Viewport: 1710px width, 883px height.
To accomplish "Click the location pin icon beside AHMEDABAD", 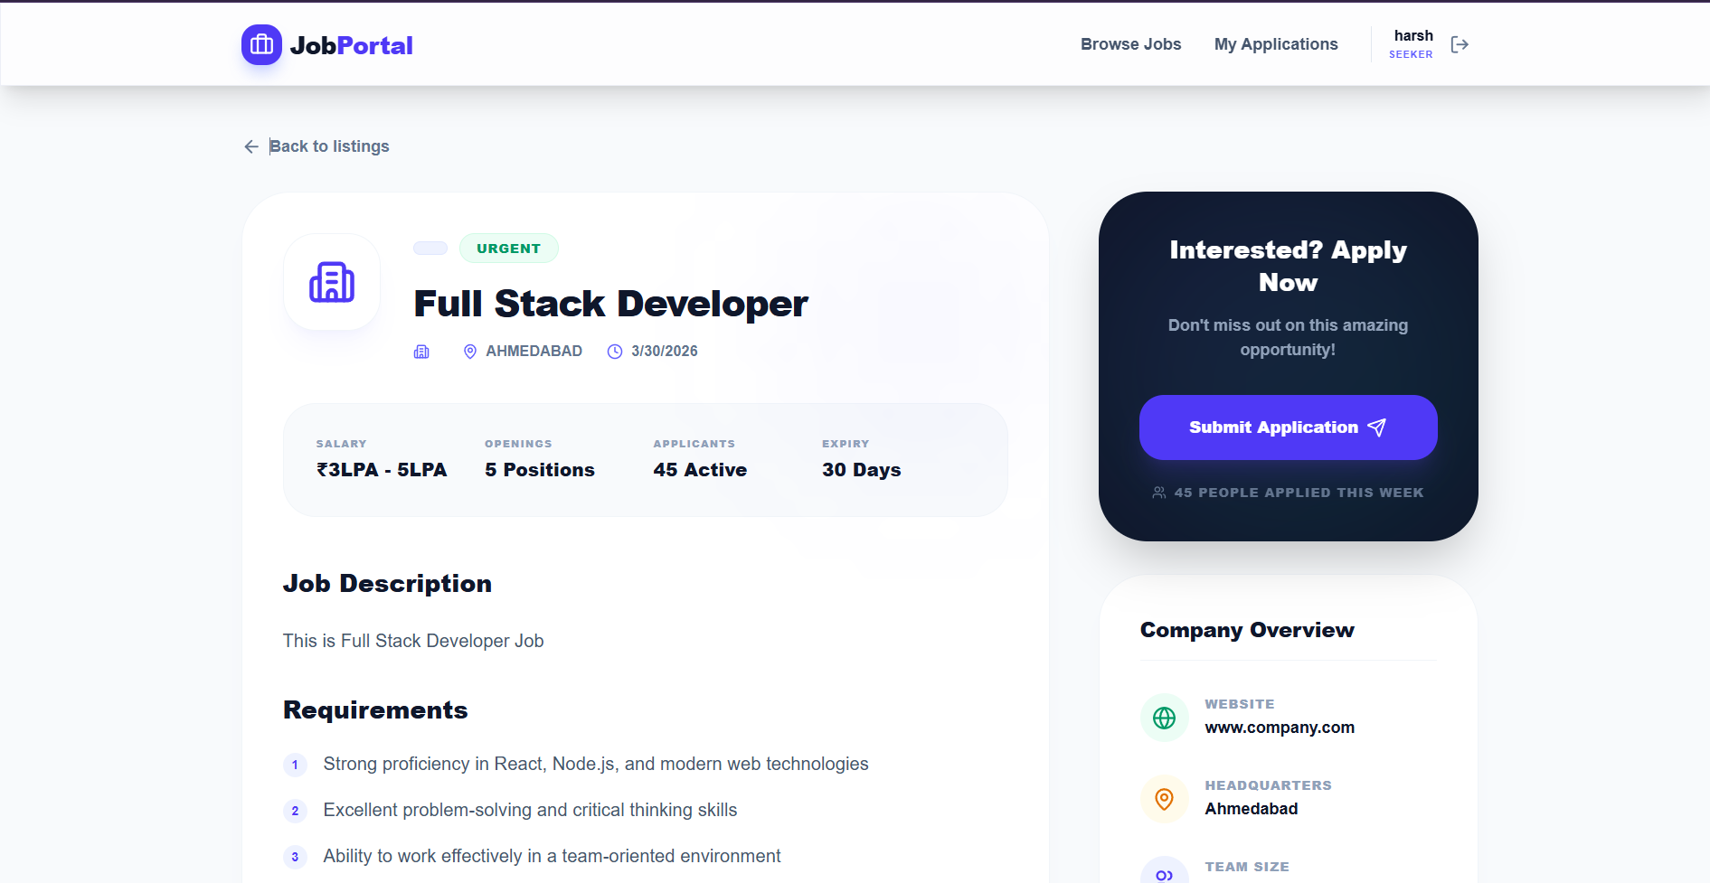I will 469,351.
